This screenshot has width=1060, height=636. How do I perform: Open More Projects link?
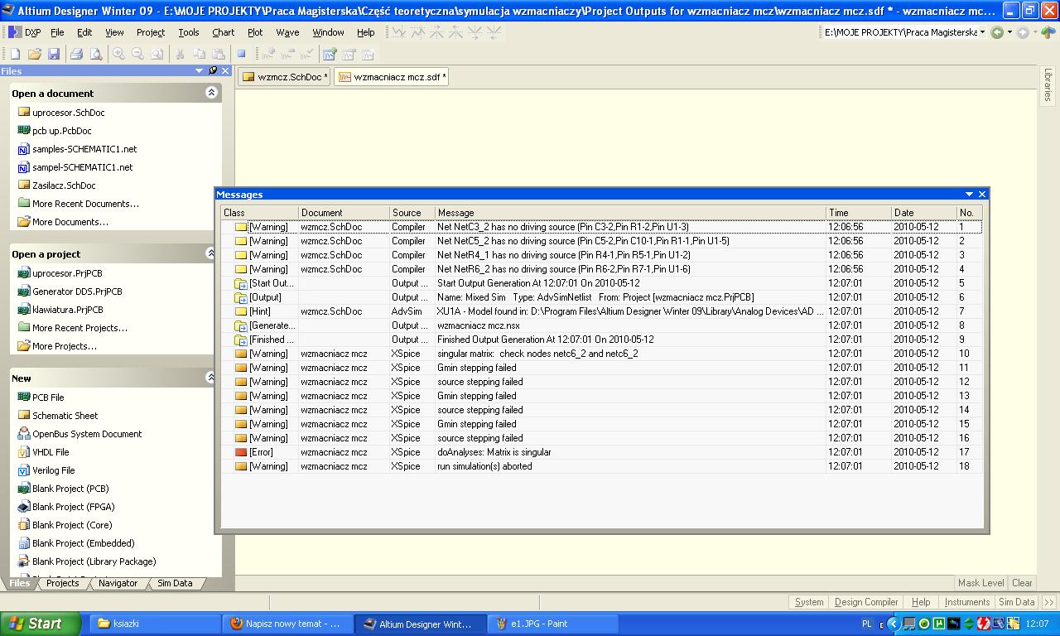[65, 346]
